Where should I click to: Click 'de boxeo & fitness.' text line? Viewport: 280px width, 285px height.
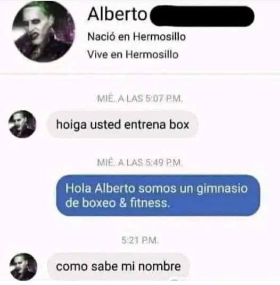click(118, 202)
